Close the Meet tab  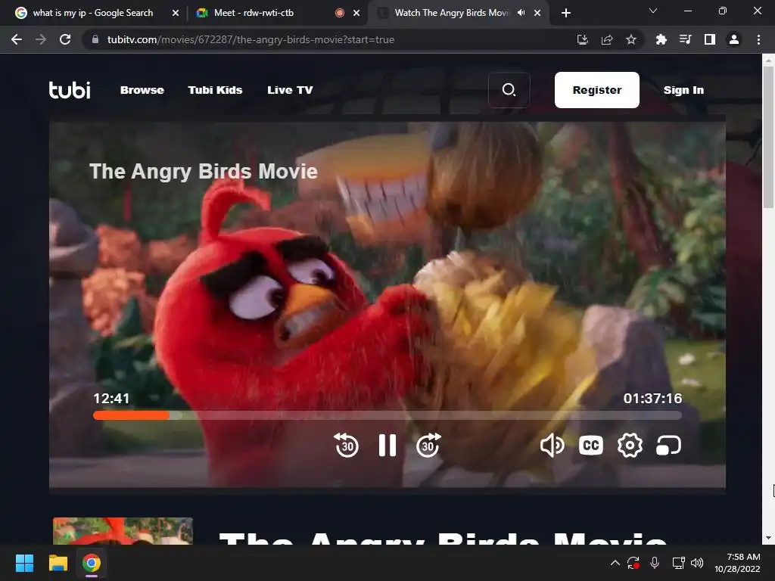pyautogui.click(x=356, y=13)
